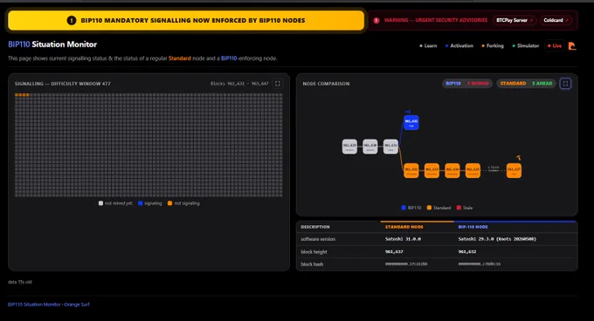Click the 'Standard Node' column header
594x321 pixels.
(404, 227)
